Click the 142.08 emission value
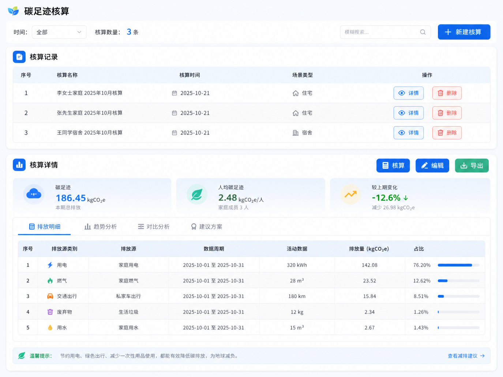The width and height of the screenshot is (503, 377). coord(369,265)
